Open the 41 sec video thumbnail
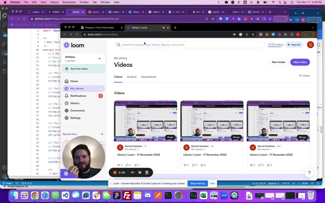Image resolution: width=325 pixels, height=203 pixels. (x=212, y=121)
